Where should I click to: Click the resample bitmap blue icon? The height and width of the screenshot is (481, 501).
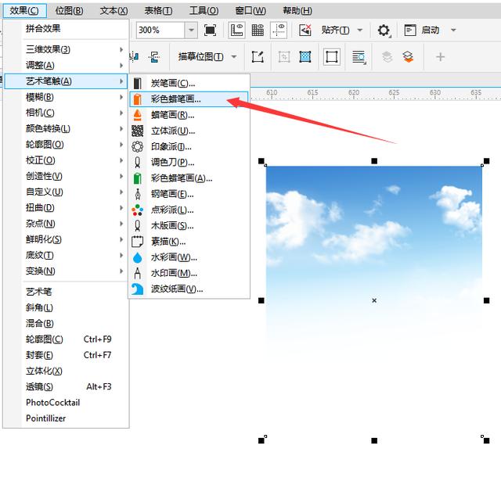(x=305, y=57)
